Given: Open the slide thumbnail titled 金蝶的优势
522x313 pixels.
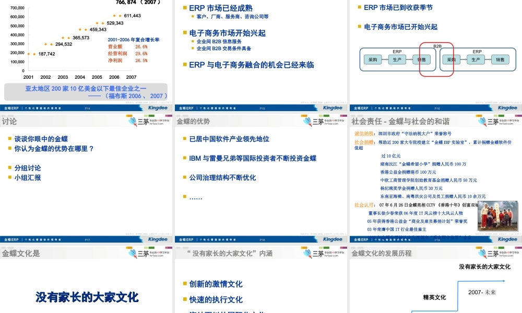Looking at the screenshot, I should [261, 179].
